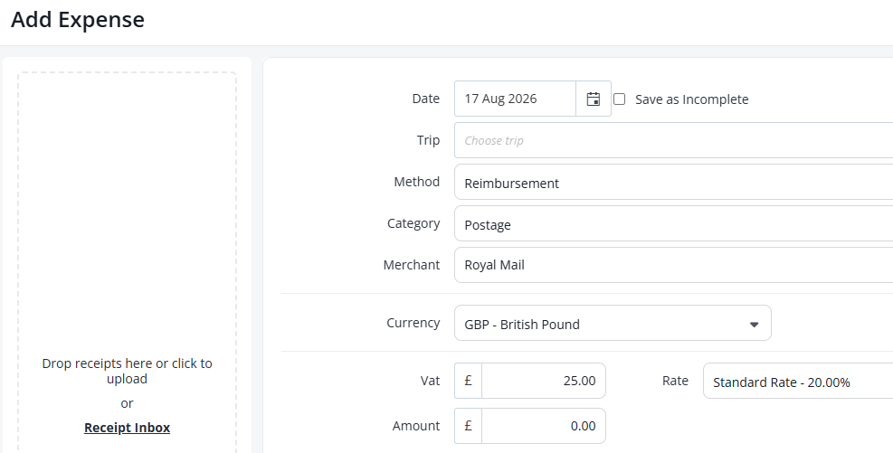The height and width of the screenshot is (453, 893).
Task: Click the Add Expense page heading
Action: click(x=78, y=19)
